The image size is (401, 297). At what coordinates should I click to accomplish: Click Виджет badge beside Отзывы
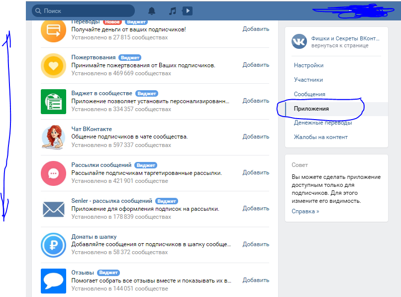108,273
